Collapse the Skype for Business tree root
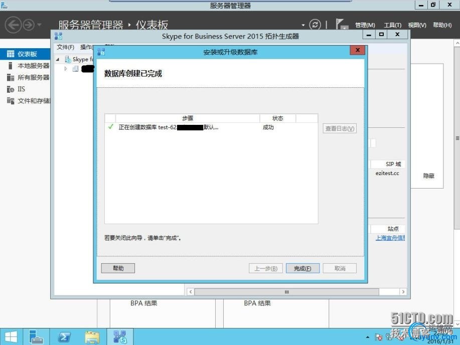The height and width of the screenshot is (345, 460). 58,60
